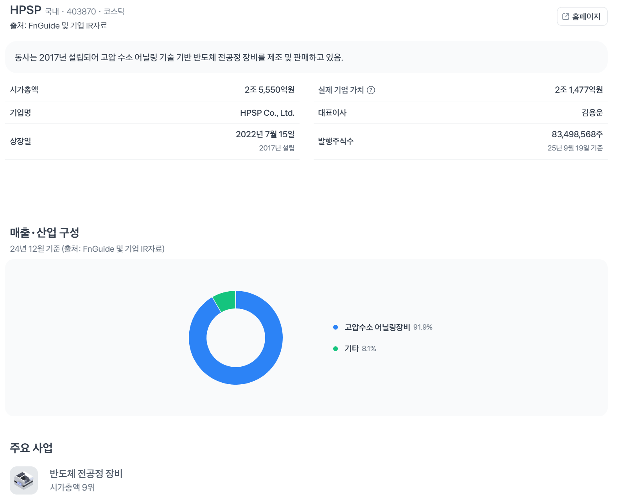Click the market cap value 2조 5,550억원
Screen dimensions: 621x500
[x=269, y=90]
